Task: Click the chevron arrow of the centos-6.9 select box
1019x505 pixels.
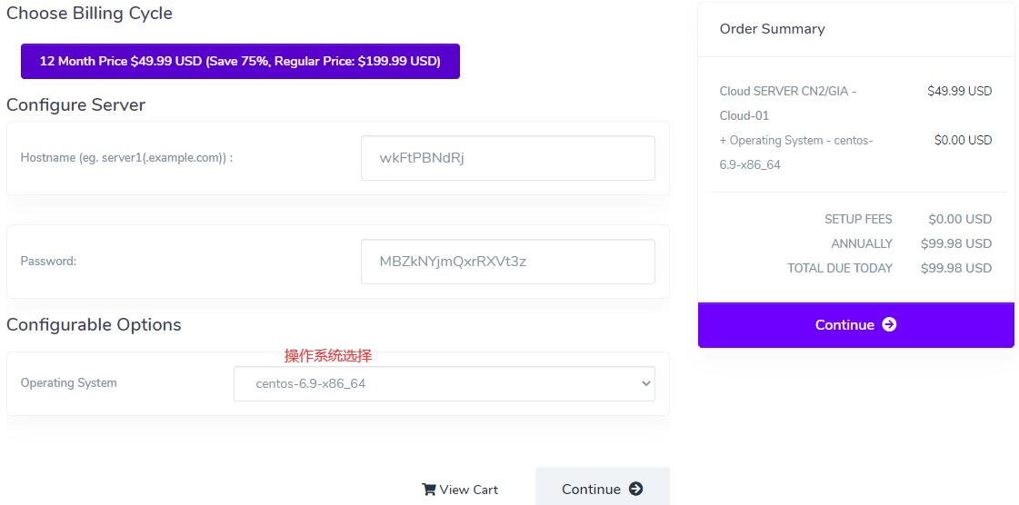Action: (x=646, y=383)
